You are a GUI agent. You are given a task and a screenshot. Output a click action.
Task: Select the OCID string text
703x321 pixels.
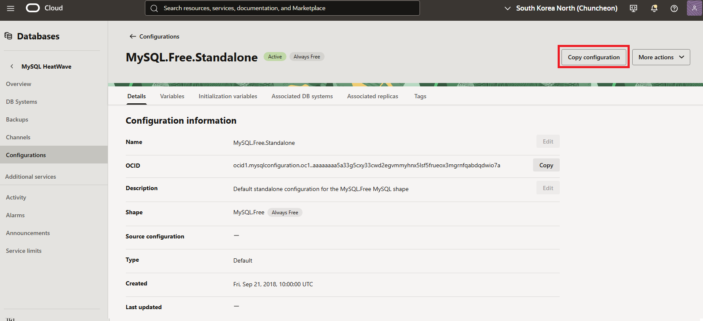click(x=367, y=165)
